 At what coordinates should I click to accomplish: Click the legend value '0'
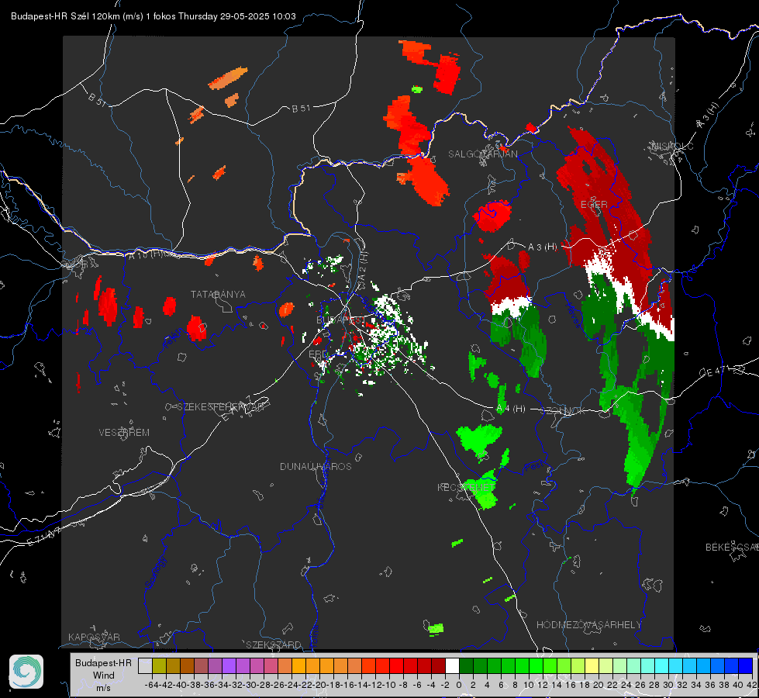point(459,685)
